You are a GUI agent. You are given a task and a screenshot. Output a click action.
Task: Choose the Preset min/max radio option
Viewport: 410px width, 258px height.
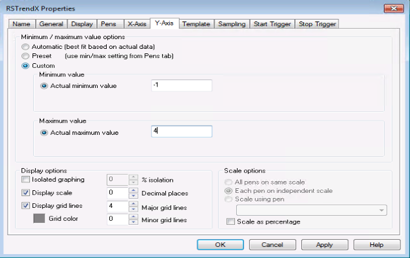[x=25, y=56]
